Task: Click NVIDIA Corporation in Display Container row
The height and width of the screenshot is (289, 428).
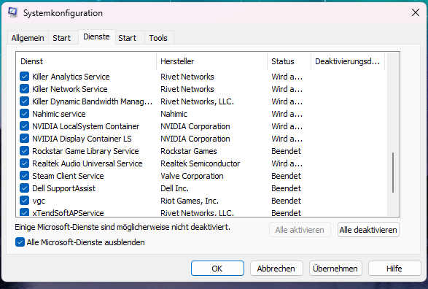Action: coord(195,139)
